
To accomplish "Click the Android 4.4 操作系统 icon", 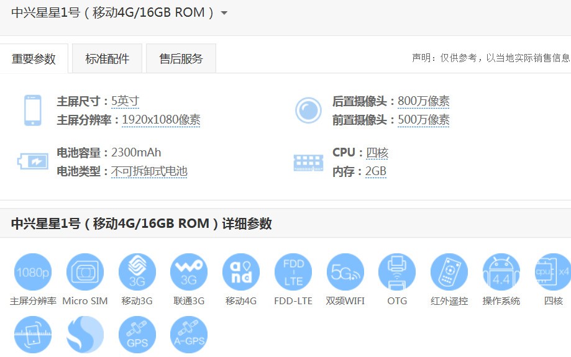I will [501, 272].
